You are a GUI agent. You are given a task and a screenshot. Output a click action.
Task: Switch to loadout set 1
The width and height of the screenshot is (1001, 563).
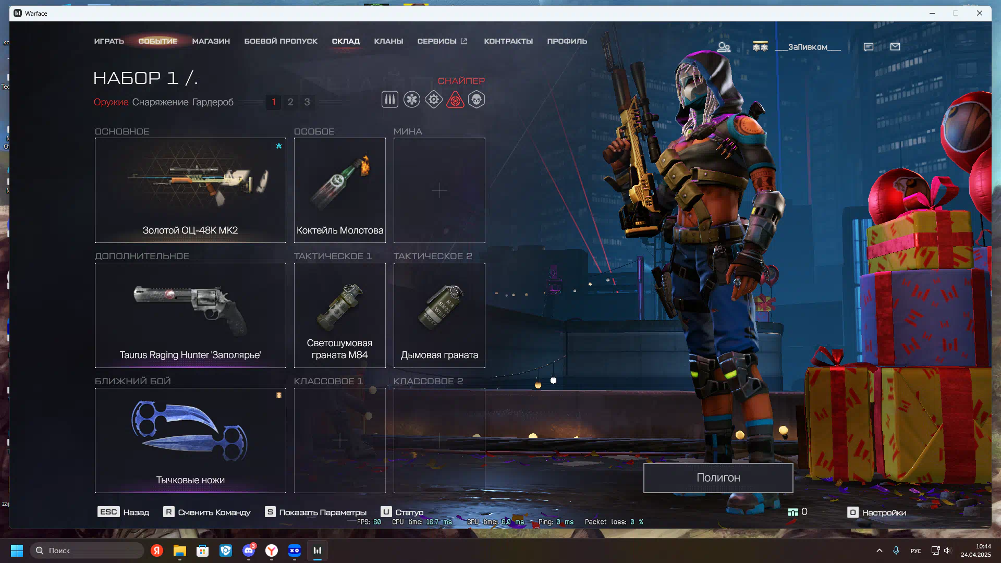pos(274,102)
